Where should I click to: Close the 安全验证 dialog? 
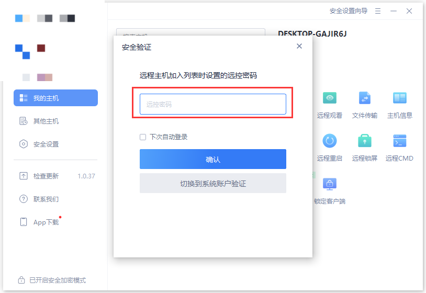pos(299,46)
